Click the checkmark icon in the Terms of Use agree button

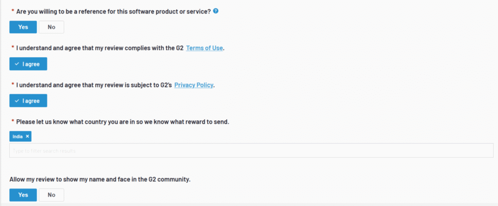point(17,64)
